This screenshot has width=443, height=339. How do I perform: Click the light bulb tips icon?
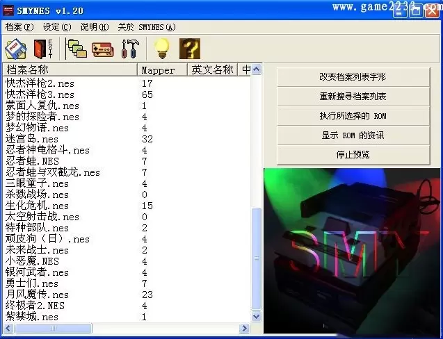(x=161, y=49)
